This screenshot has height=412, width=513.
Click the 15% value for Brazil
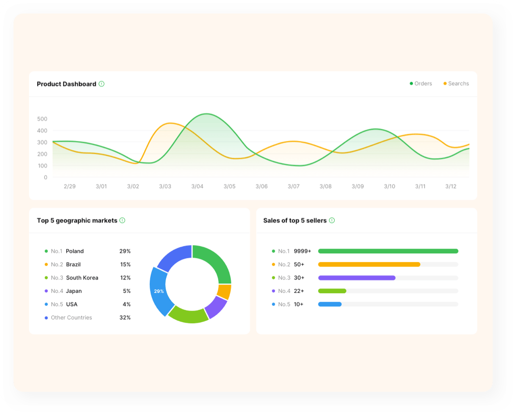[x=125, y=264]
